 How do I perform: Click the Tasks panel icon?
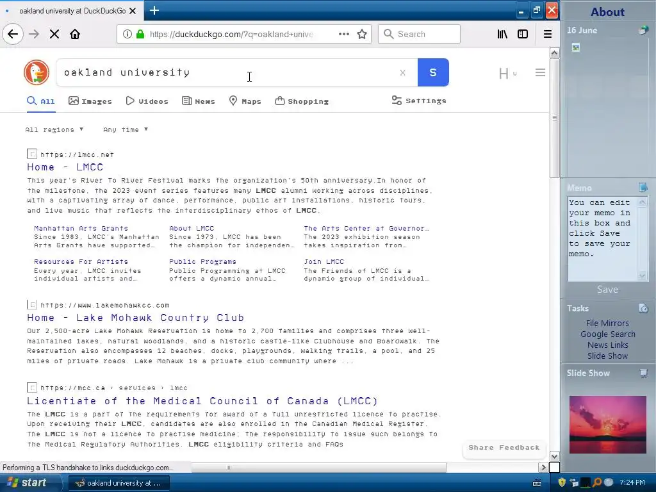643,308
